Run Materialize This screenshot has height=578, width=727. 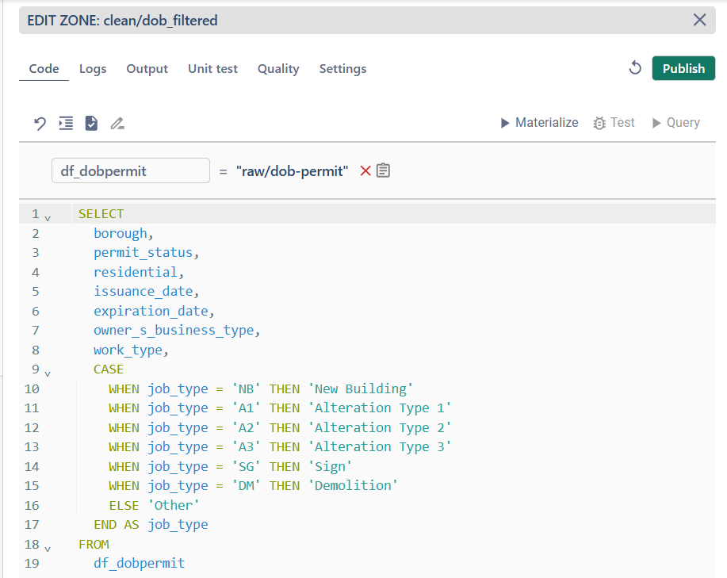click(540, 122)
